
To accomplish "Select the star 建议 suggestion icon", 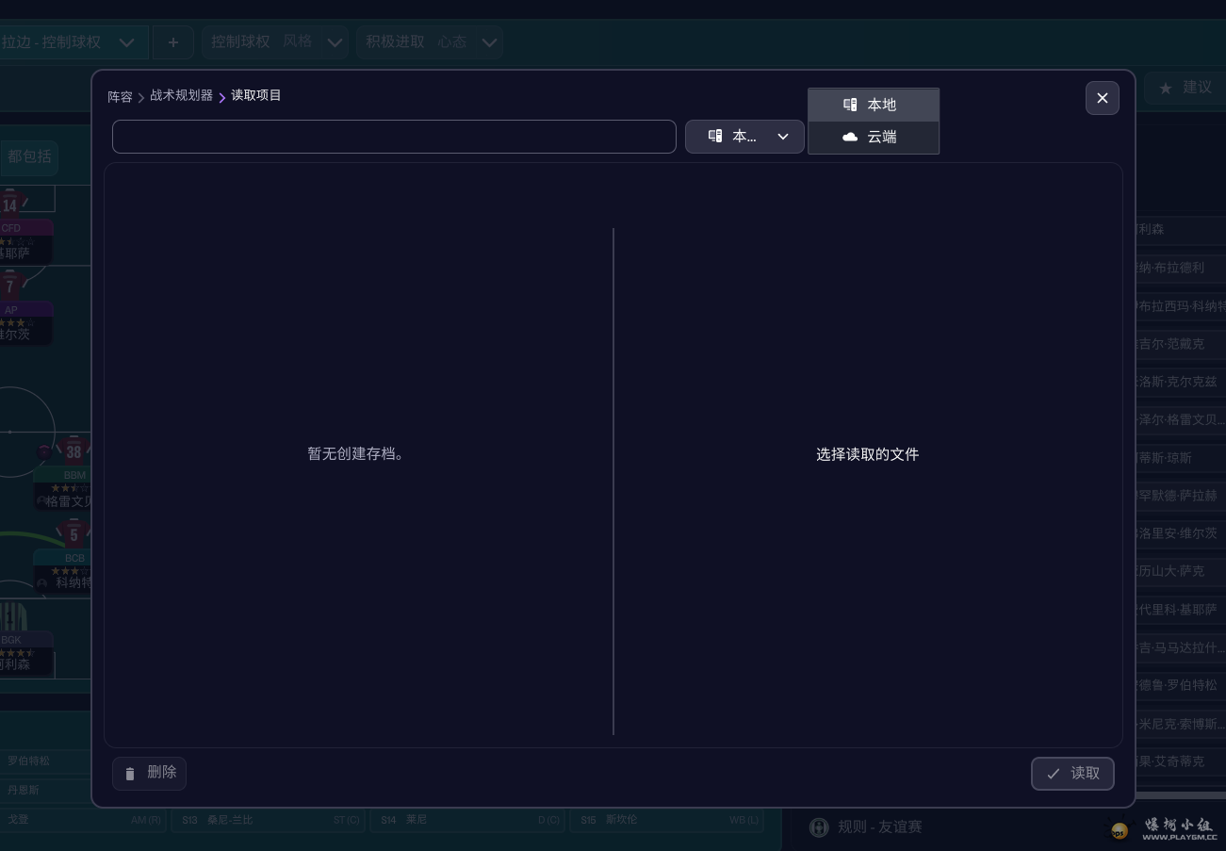I will pyautogui.click(x=1165, y=87).
